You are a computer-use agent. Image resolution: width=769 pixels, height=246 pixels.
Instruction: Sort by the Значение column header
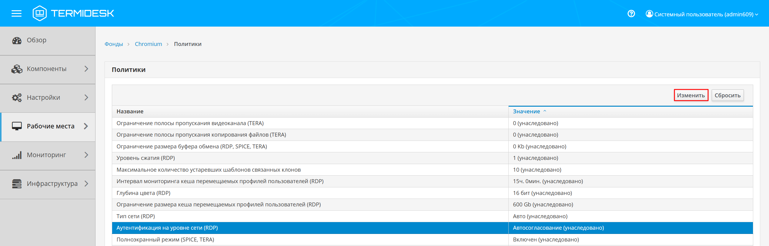coord(526,112)
